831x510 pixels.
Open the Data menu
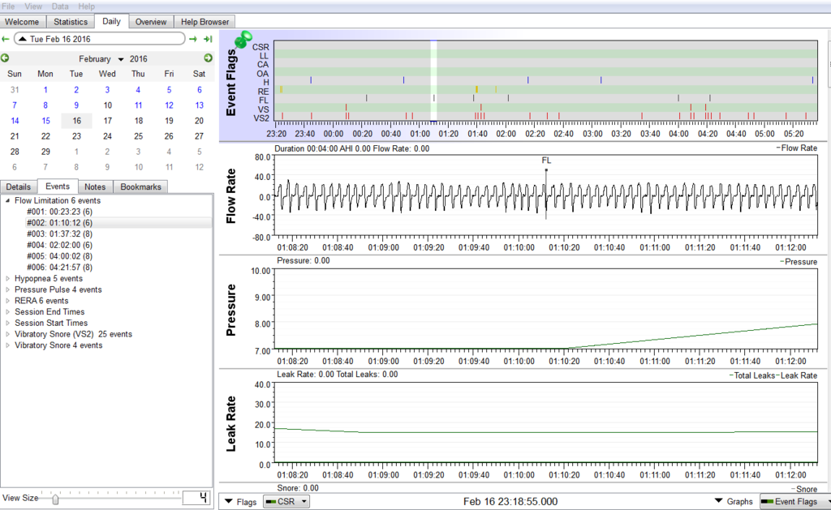point(59,6)
